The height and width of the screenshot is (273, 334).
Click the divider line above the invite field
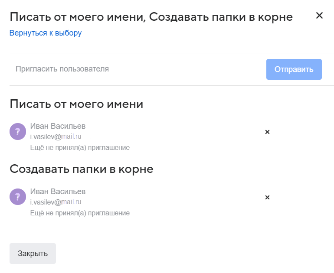[x=171, y=53]
